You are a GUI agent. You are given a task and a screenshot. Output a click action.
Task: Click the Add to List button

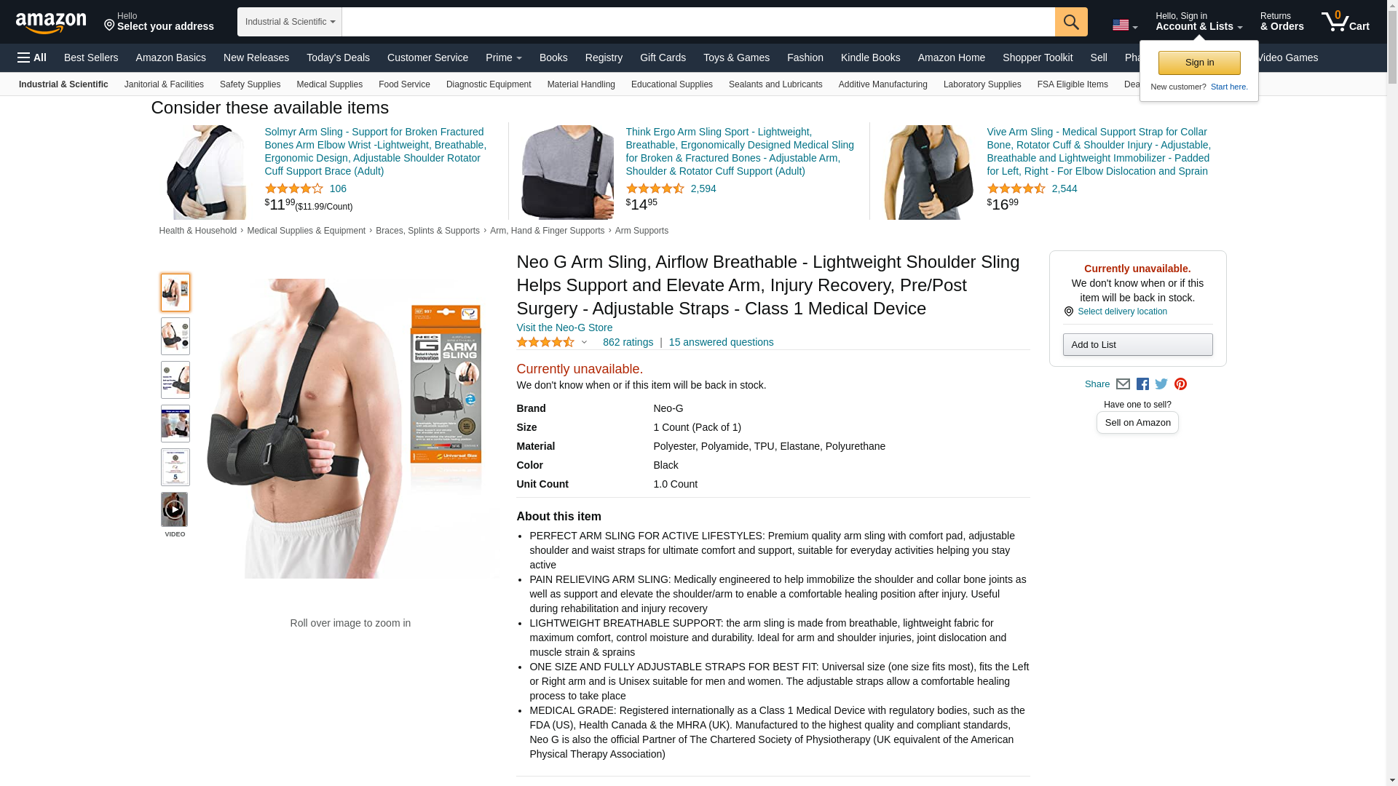(1137, 345)
